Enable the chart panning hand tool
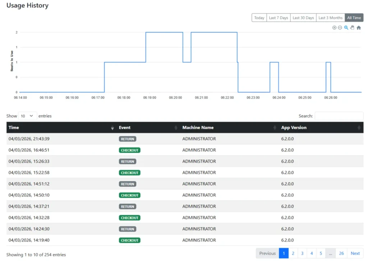Viewport: 368px width, 261px height. [x=352, y=28]
